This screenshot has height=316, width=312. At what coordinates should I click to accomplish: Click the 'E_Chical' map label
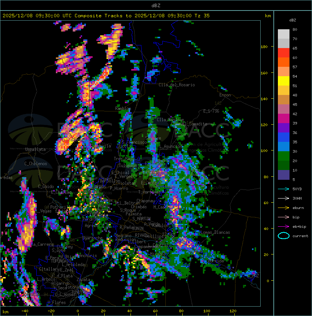pyautogui.click(x=120, y=173)
